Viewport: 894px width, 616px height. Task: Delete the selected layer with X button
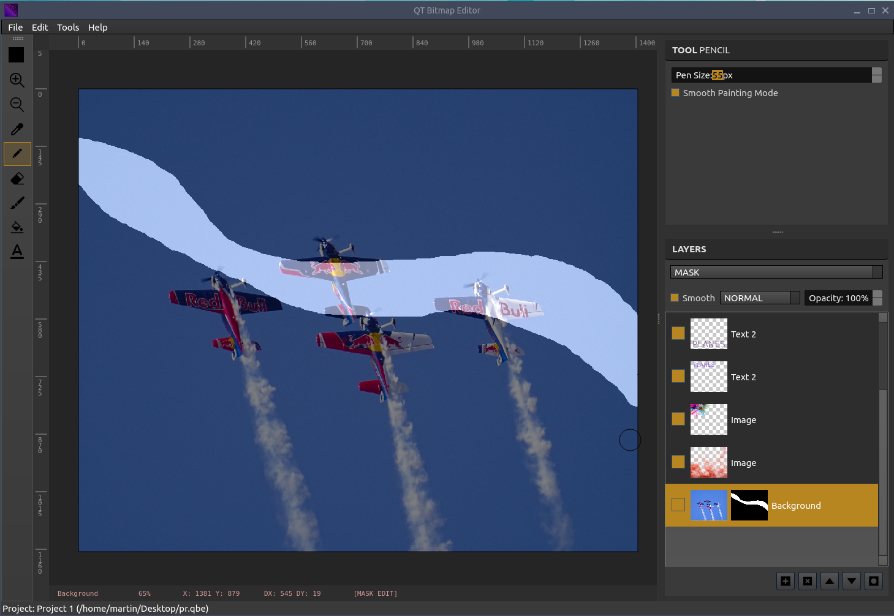point(808,581)
